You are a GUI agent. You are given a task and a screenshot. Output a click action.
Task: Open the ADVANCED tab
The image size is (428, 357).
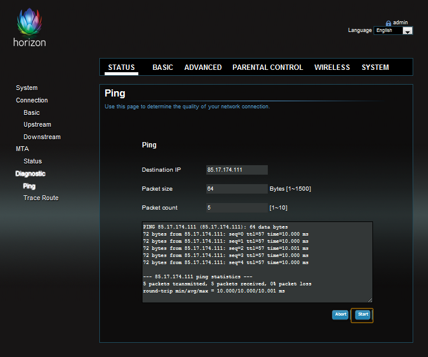coord(203,67)
